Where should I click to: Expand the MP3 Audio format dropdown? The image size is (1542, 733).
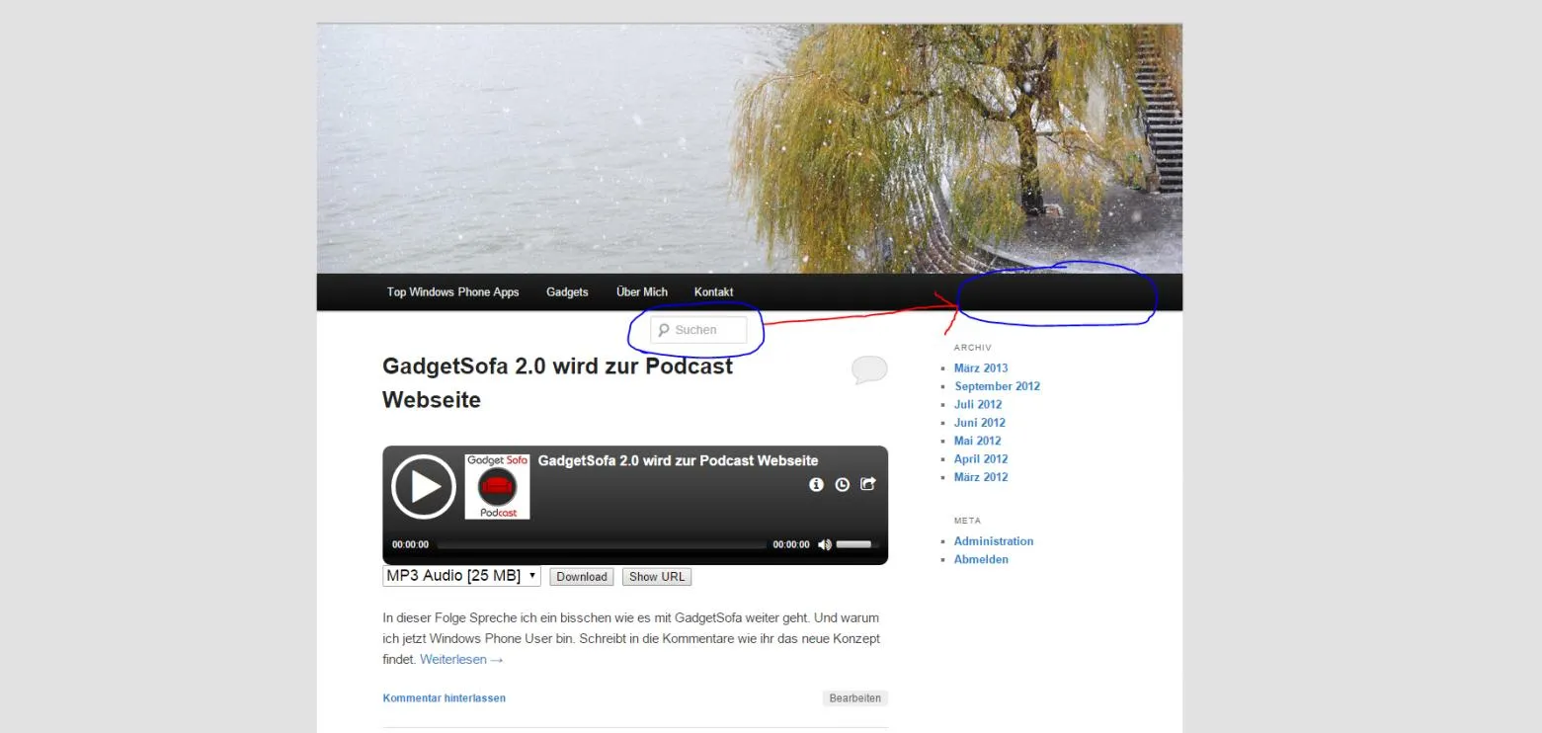pos(461,576)
